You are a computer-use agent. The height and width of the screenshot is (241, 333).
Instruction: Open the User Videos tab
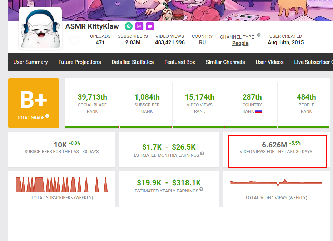pyautogui.click(x=269, y=62)
